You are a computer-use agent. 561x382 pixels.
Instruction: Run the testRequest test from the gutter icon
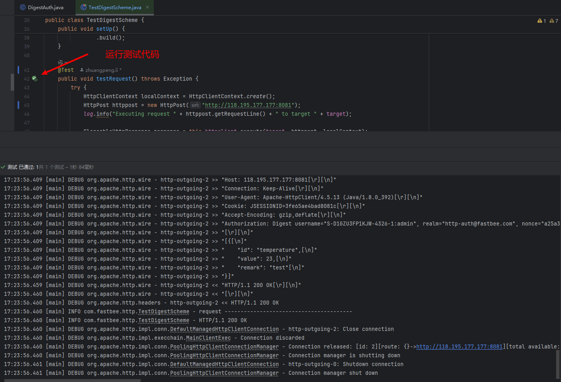pyautogui.click(x=35, y=79)
